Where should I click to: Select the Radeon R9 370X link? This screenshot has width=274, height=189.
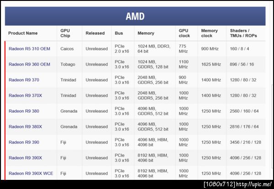[x=25, y=95]
